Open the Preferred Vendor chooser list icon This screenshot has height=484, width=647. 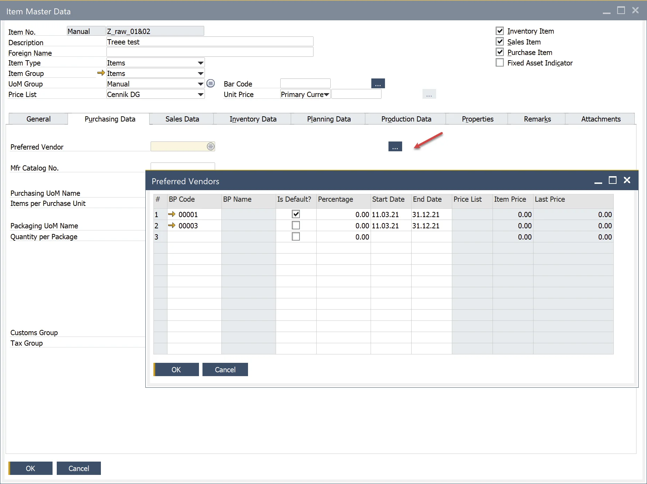(211, 146)
